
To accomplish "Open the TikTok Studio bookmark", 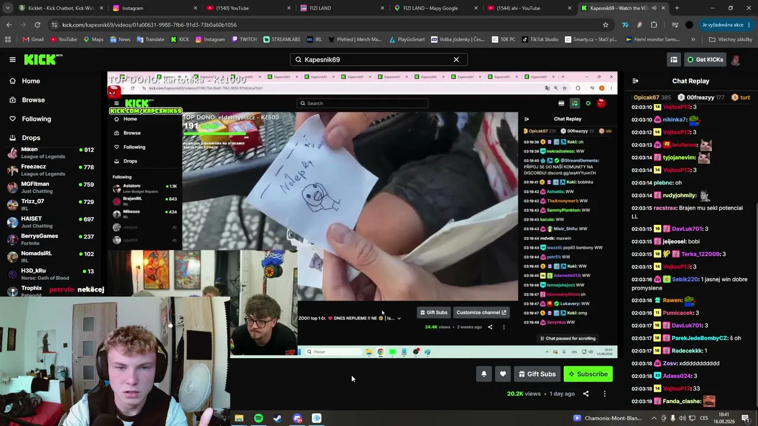I will (x=540, y=40).
